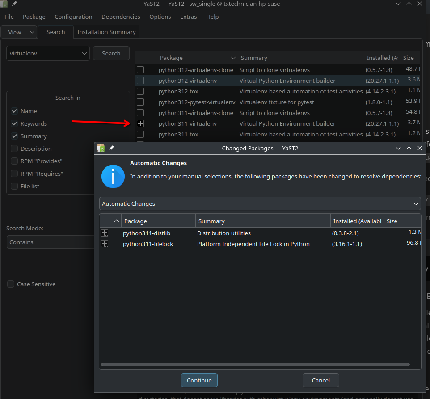The width and height of the screenshot is (430, 399).
Task: Open the File menu
Action: click(x=9, y=17)
